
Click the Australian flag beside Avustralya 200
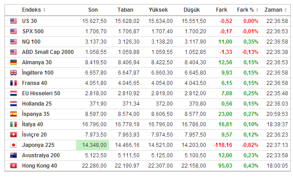(x=14, y=155)
